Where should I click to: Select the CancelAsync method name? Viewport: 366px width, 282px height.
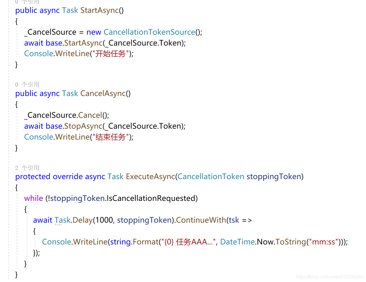point(103,93)
